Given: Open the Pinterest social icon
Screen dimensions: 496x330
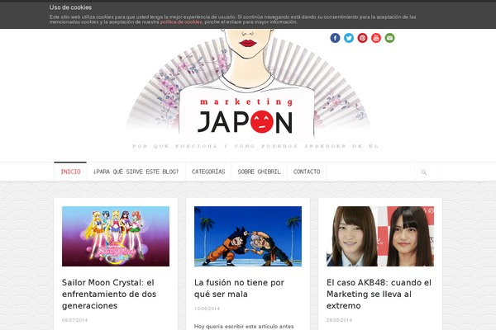Looking at the screenshot, I should pyautogui.click(x=362, y=38).
